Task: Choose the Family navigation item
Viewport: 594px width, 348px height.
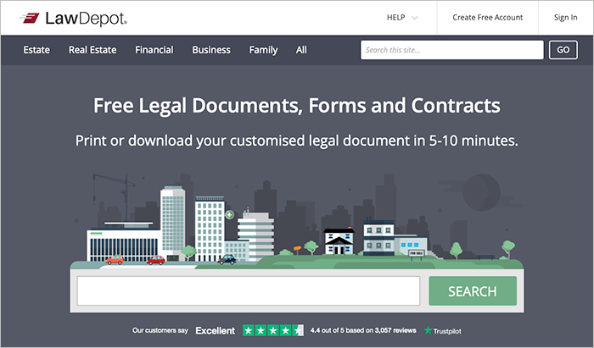Action: [263, 50]
